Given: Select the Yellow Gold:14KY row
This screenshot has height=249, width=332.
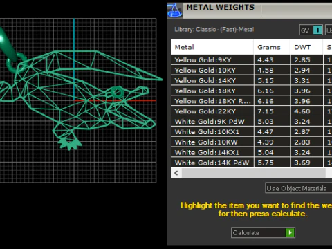Looking at the screenshot, I should (x=251, y=80).
